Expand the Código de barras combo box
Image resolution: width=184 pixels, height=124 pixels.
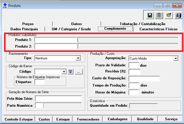tap(64, 72)
